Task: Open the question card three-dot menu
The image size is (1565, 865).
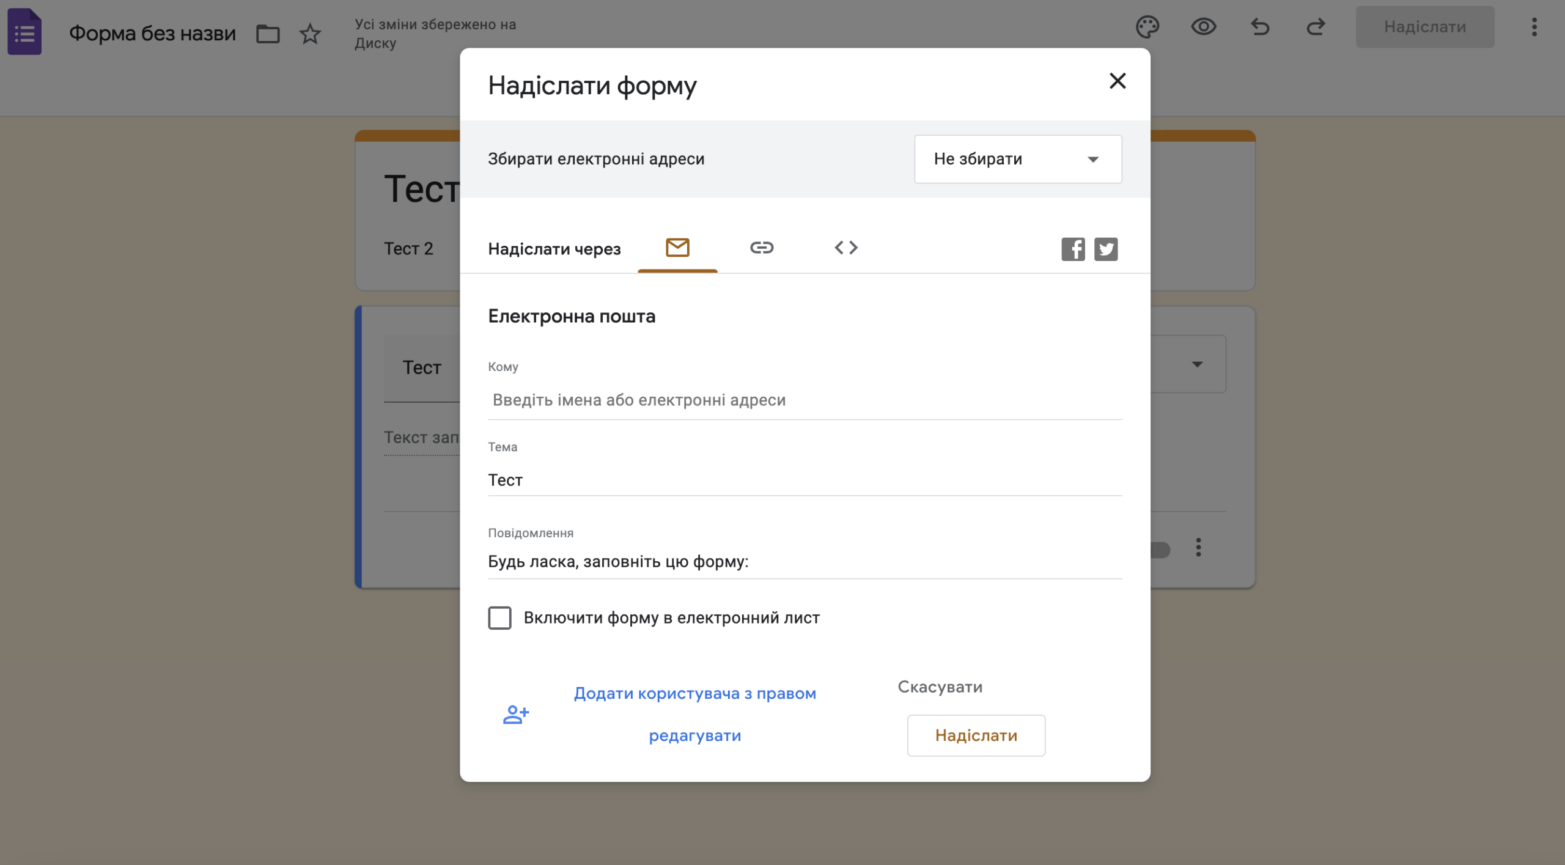Action: click(x=1198, y=547)
